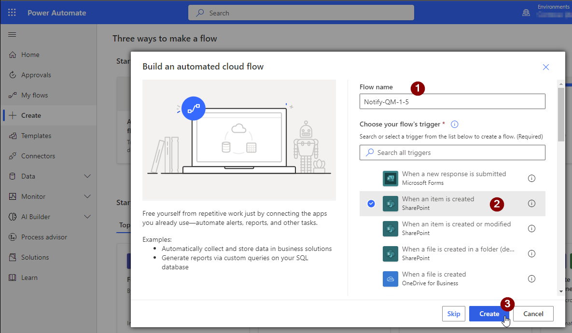572x333 pixels.
Task: Open Home in the navigation
Action: tap(49, 55)
